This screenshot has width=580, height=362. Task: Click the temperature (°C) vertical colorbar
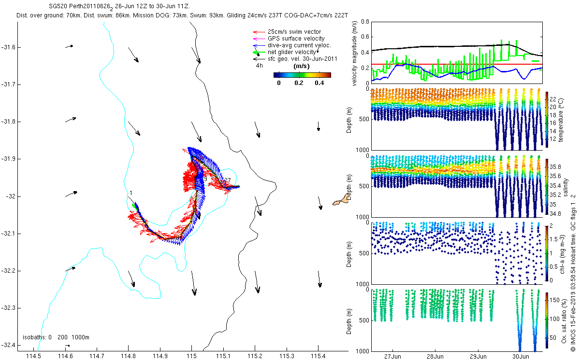(547, 120)
